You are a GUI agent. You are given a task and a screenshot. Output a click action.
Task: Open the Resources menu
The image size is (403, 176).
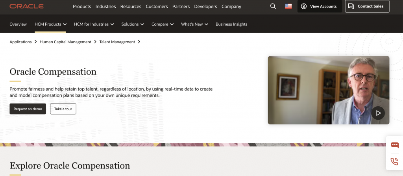point(131,7)
